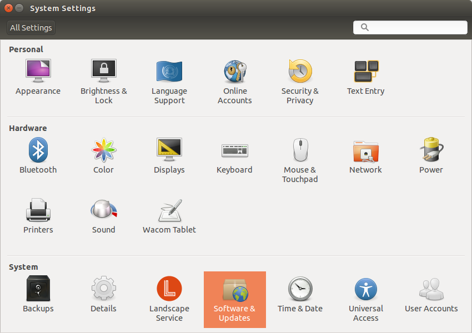Open Language Support flag icon
Viewport: 472px width, 333px height.
[x=169, y=71]
